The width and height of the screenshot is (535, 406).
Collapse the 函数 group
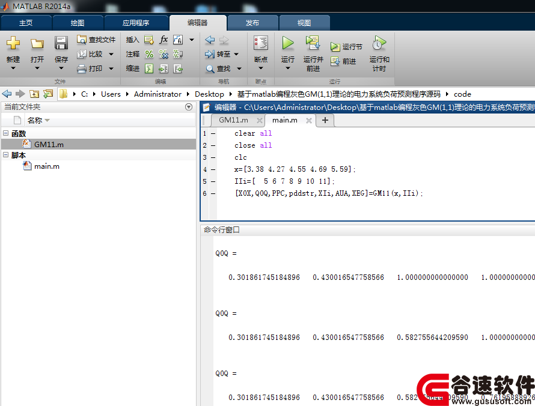[6, 133]
